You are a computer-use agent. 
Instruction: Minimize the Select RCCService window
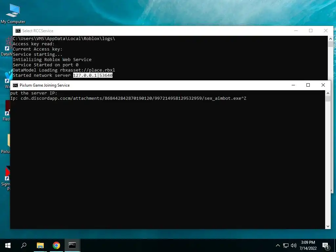point(296,31)
